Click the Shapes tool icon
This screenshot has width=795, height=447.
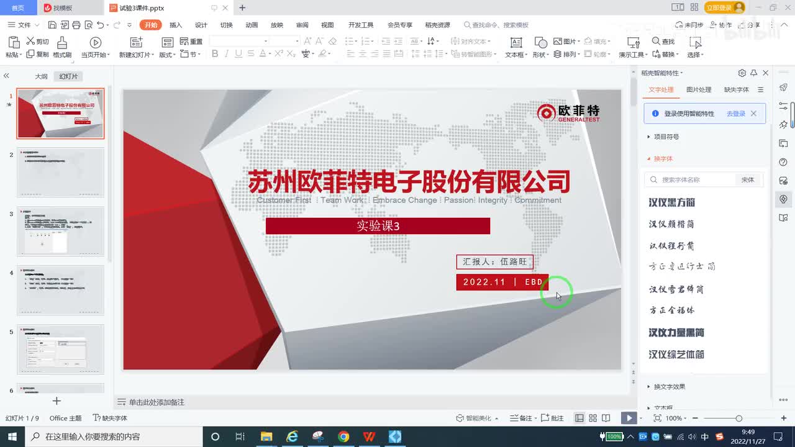(540, 42)
